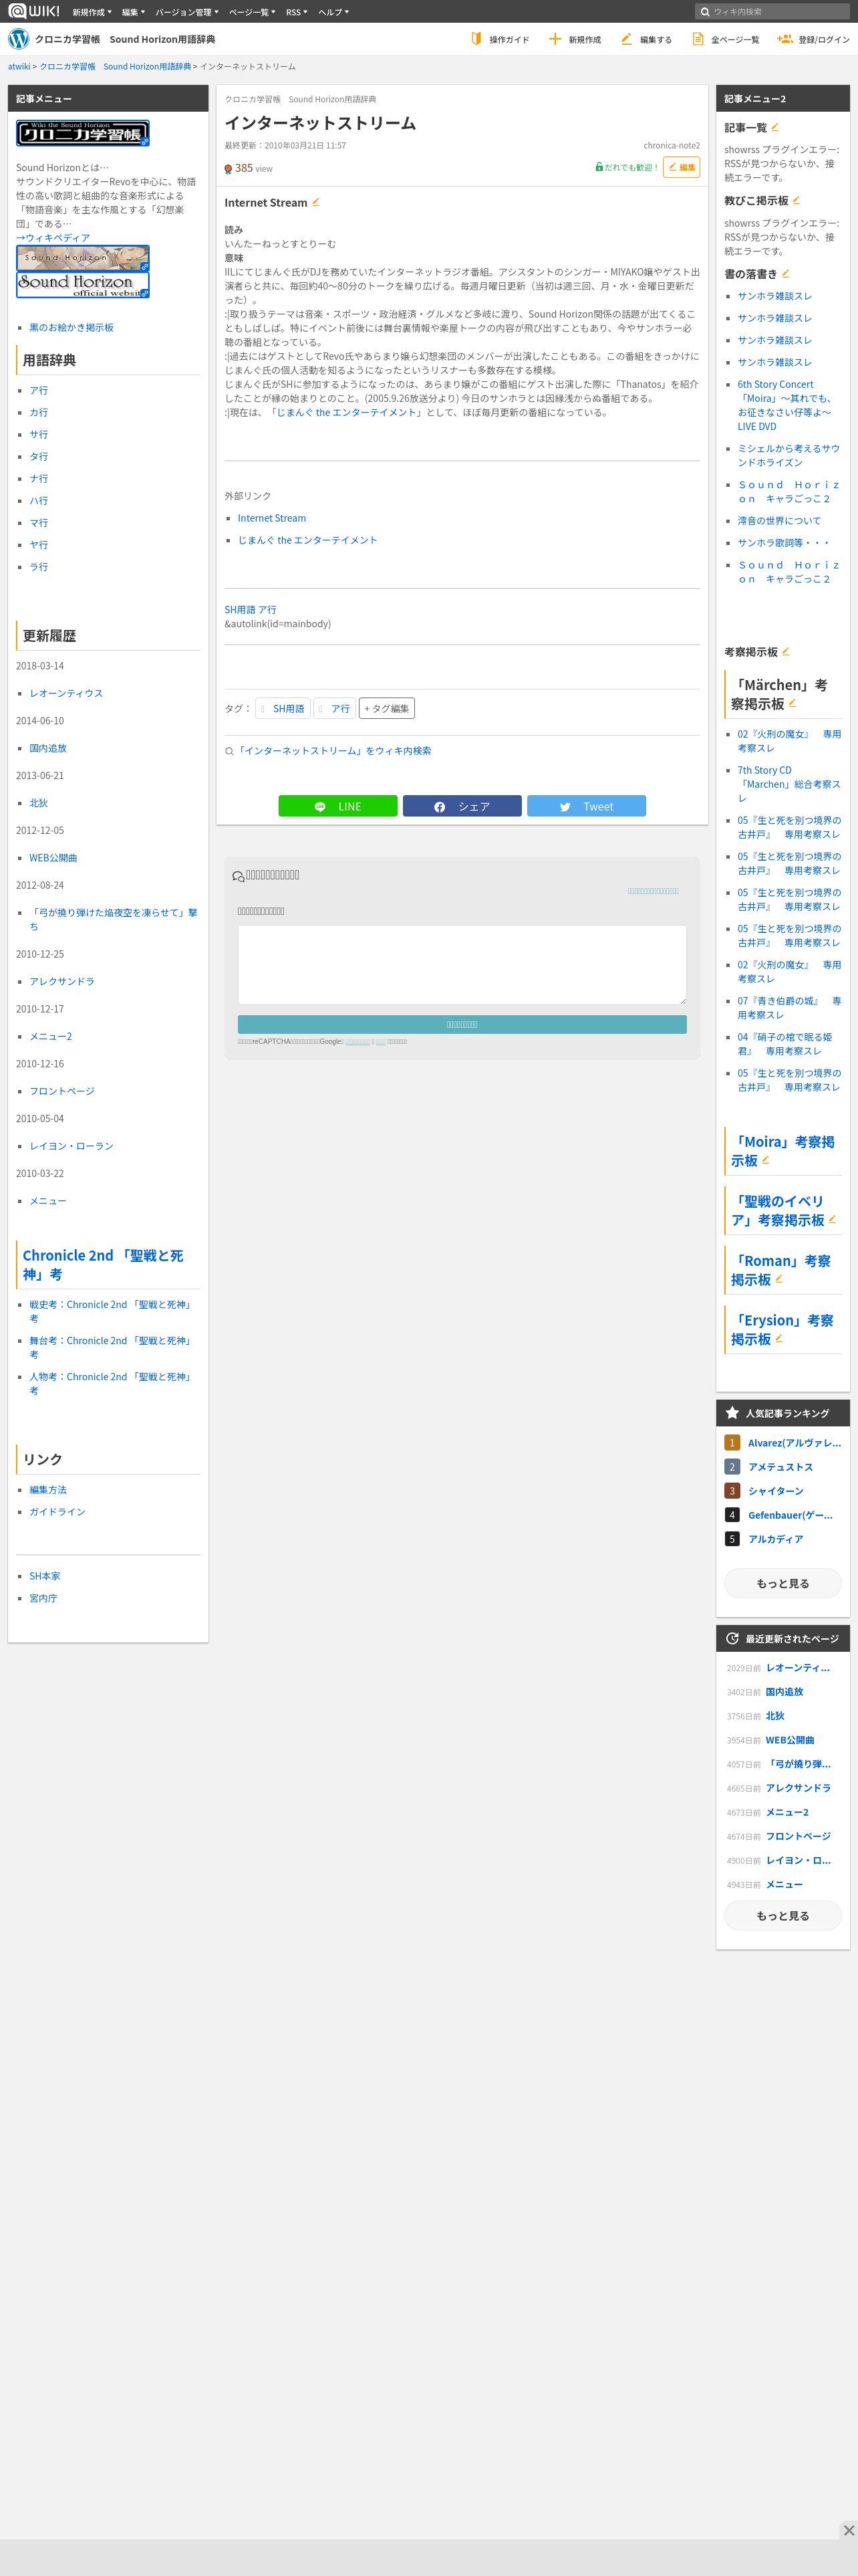Open the 編集 dropdown menu in top bar

[x=134, y=12]
